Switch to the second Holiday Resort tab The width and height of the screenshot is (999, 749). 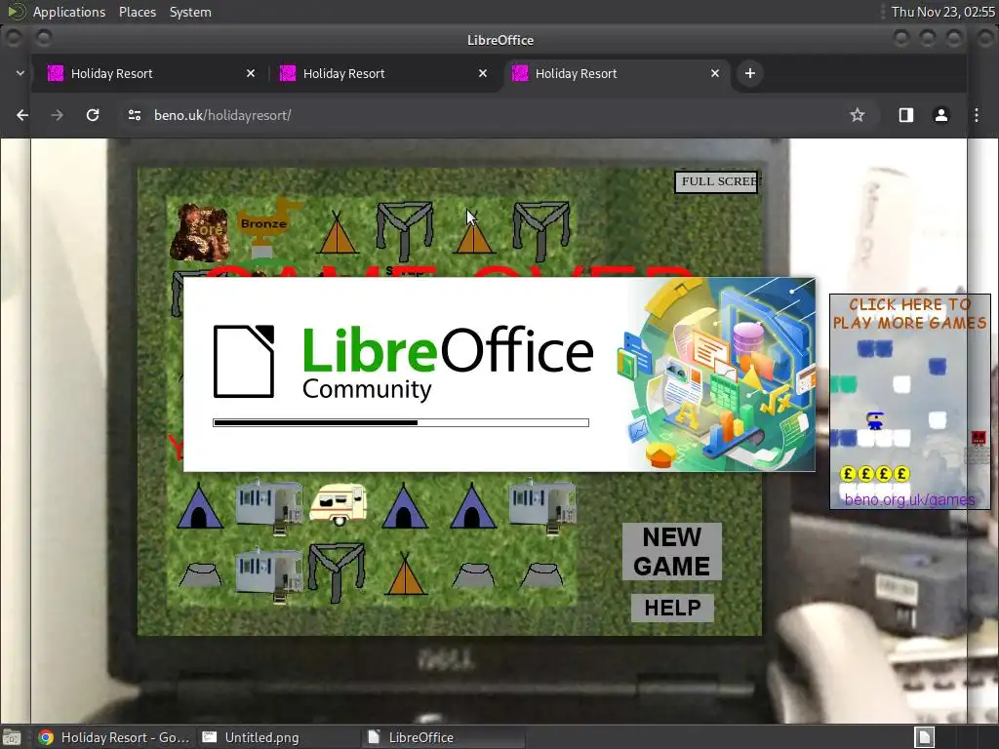tap(383, 73)
